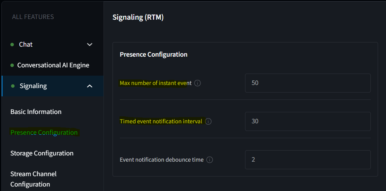The height and width of the screenshot is (191, 386).
Task: Click the Max number of instant event field
Action: coord(307,83)
